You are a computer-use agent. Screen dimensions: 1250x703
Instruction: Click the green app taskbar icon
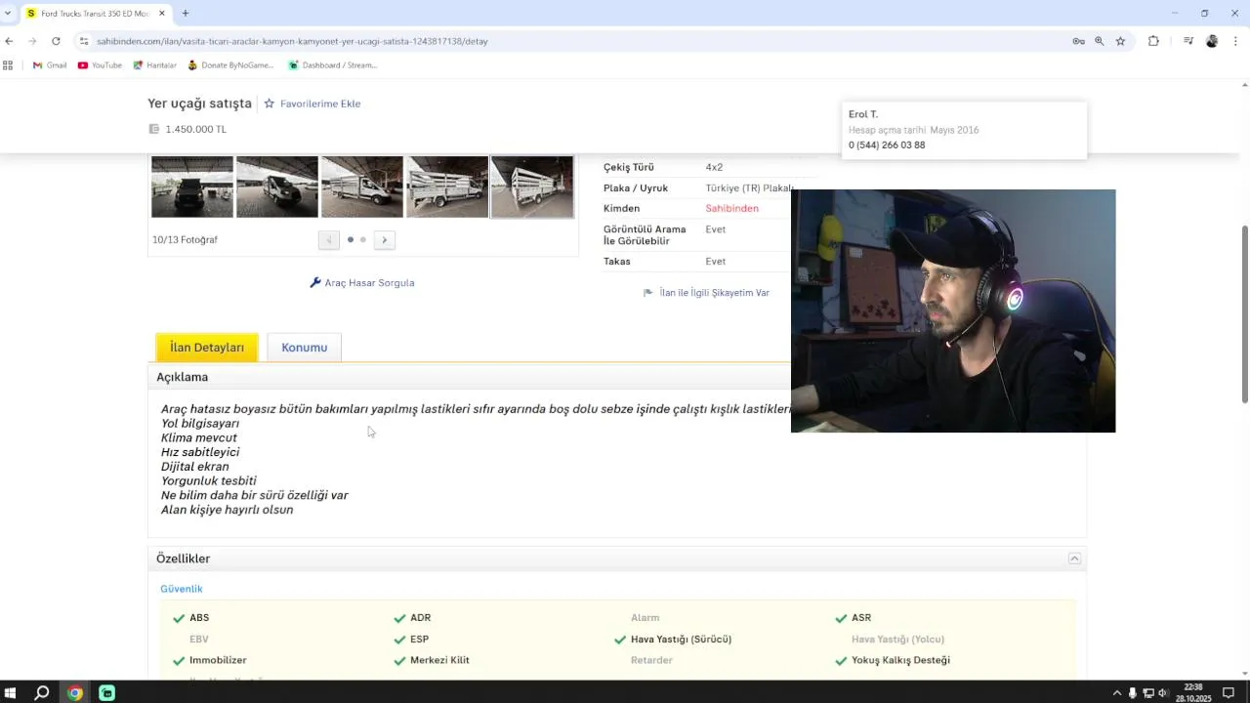coord(107,693)
